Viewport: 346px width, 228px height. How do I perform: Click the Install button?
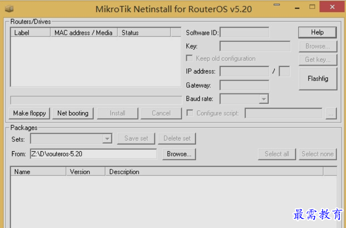coord(117,113)
